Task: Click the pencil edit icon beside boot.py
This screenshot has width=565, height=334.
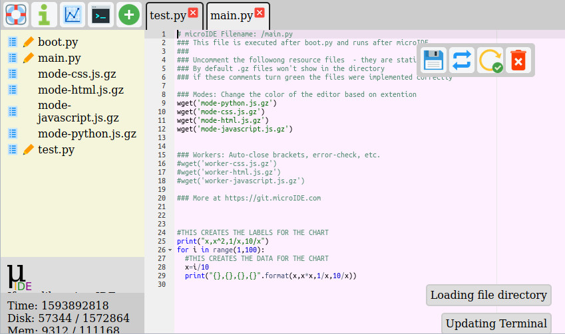Action: [29, 42]
